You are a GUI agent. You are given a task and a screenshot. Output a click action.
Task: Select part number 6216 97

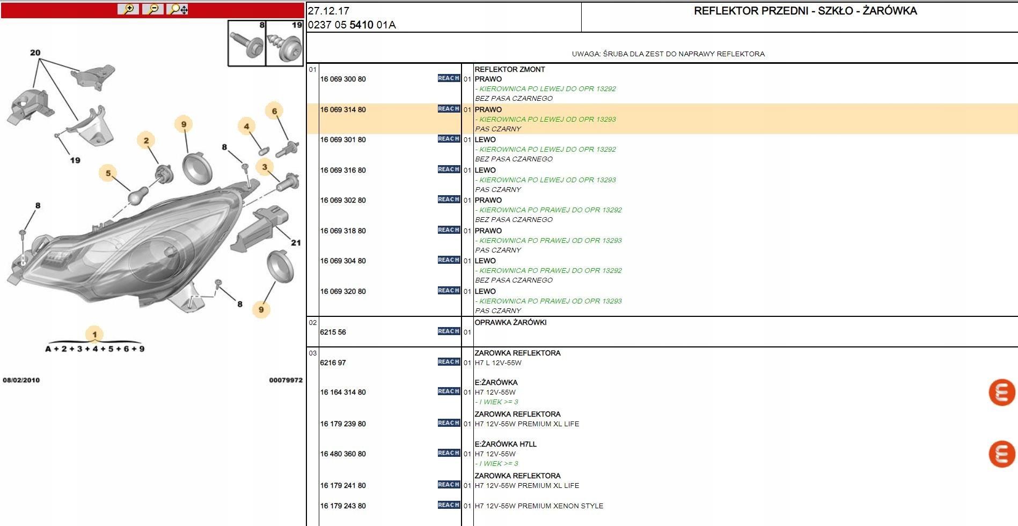[x=333, y=363]
